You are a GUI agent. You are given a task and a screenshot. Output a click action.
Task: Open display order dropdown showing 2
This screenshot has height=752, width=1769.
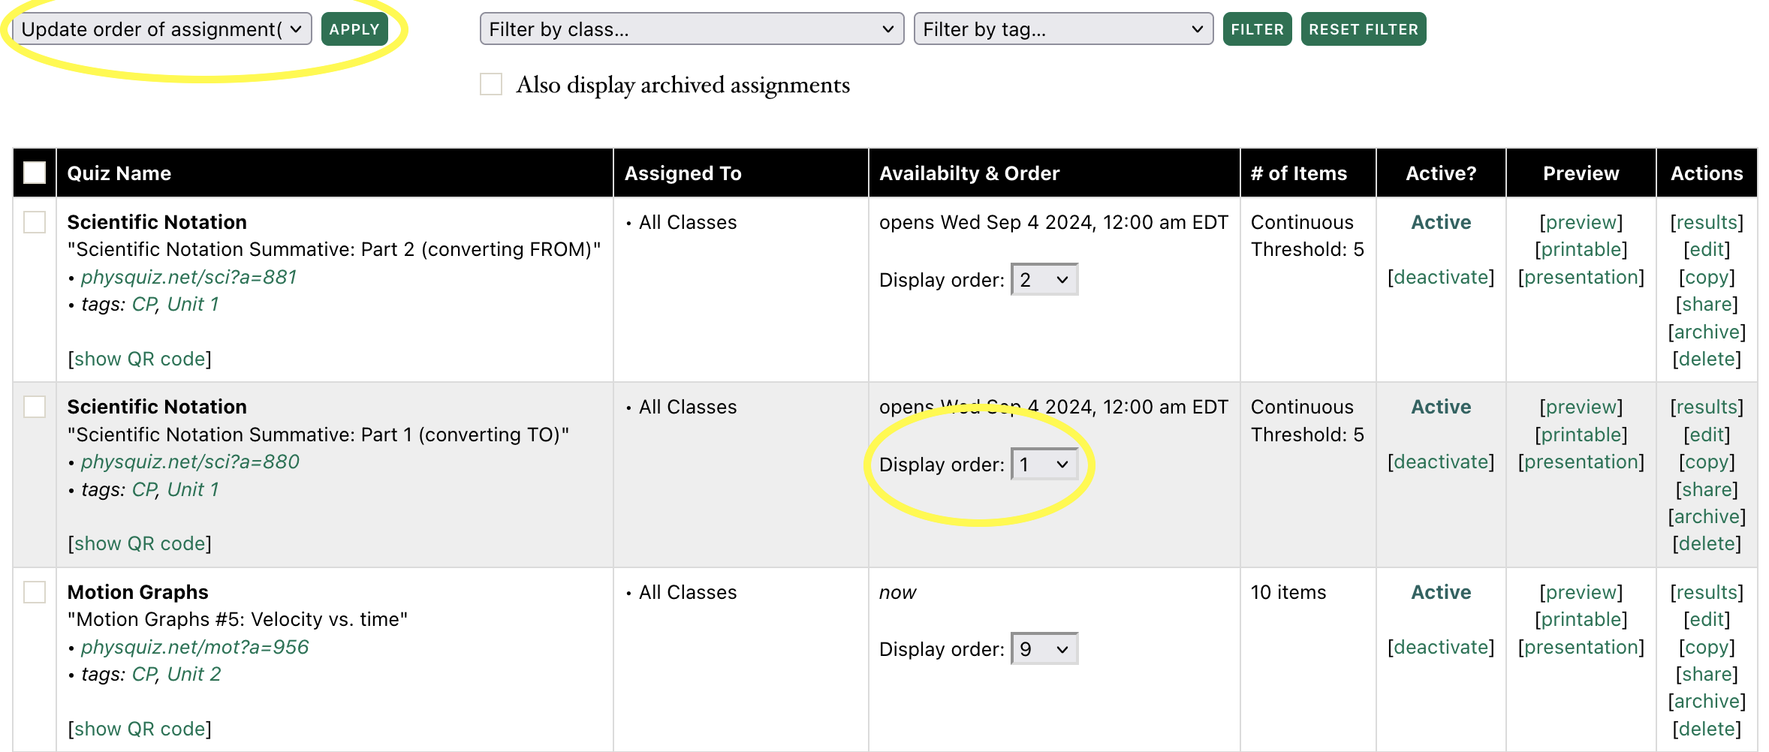point(1044,279)
